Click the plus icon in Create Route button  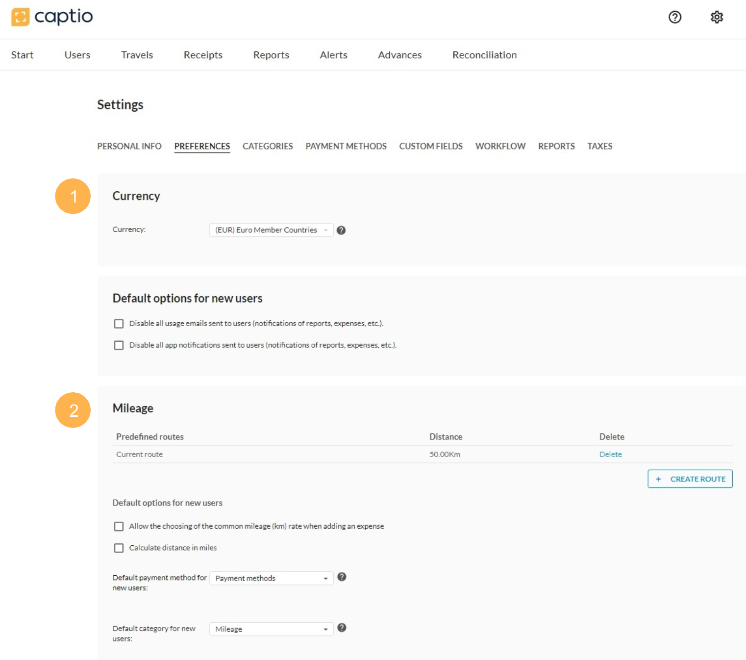click(x=658, y=479)
